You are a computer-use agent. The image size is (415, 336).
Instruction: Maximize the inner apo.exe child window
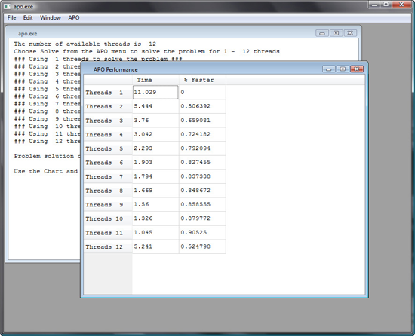(x=336, y=33)
